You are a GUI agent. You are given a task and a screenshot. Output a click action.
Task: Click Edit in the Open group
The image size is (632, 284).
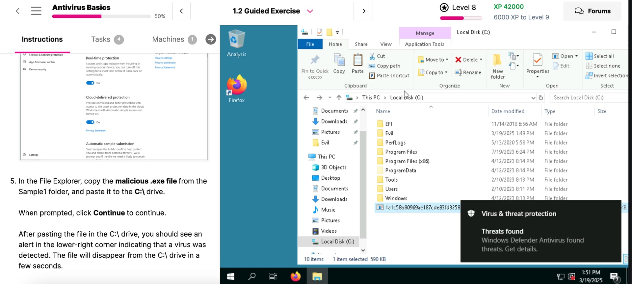[561, 66]
